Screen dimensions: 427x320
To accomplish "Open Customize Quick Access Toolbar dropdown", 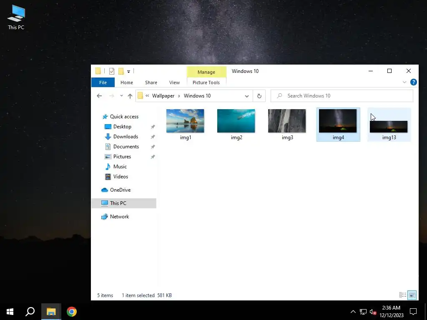I will tap(128, 72).
